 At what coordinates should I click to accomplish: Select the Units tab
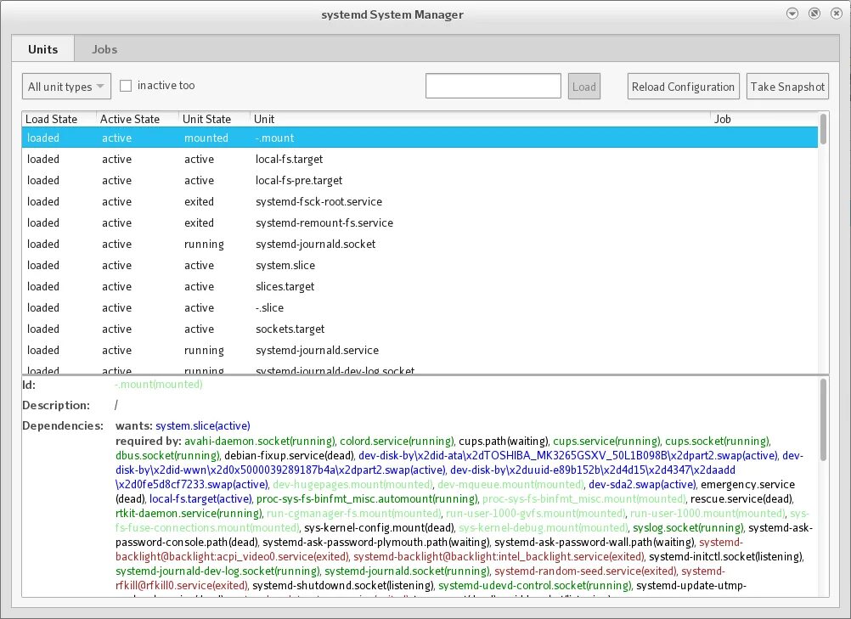[x=42, y=49]
